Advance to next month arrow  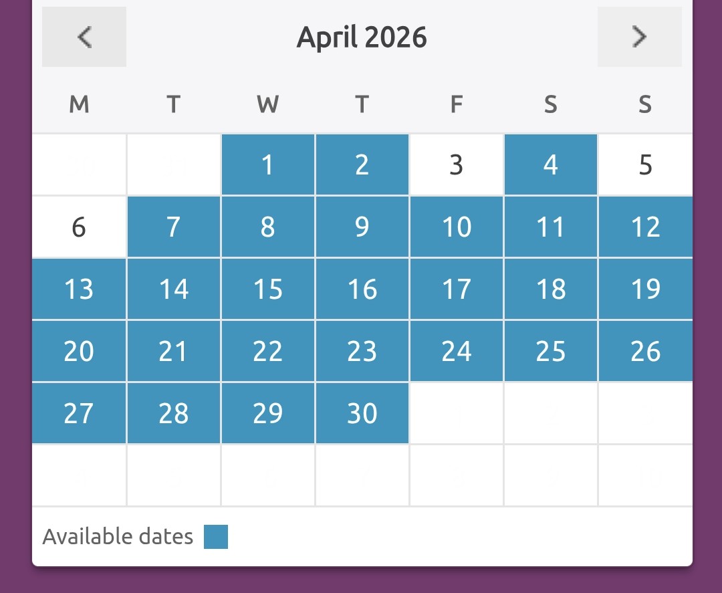point(639,37)
